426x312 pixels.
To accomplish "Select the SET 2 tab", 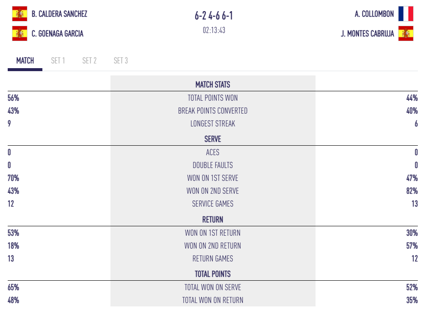I will click(89, 60).
